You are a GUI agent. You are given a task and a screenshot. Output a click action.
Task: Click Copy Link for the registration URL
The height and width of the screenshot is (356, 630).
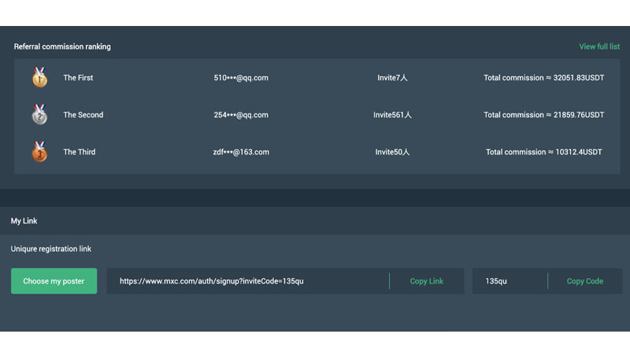coord(426,281)
